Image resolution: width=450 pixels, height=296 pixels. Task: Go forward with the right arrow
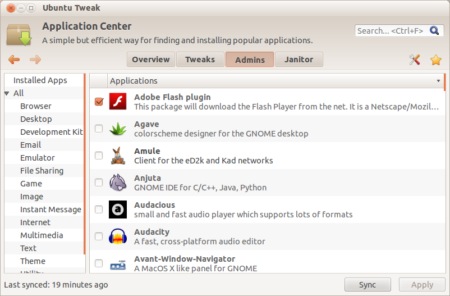[35, 60]
